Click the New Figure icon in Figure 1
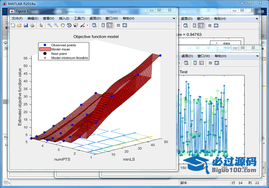 point(13,25)
